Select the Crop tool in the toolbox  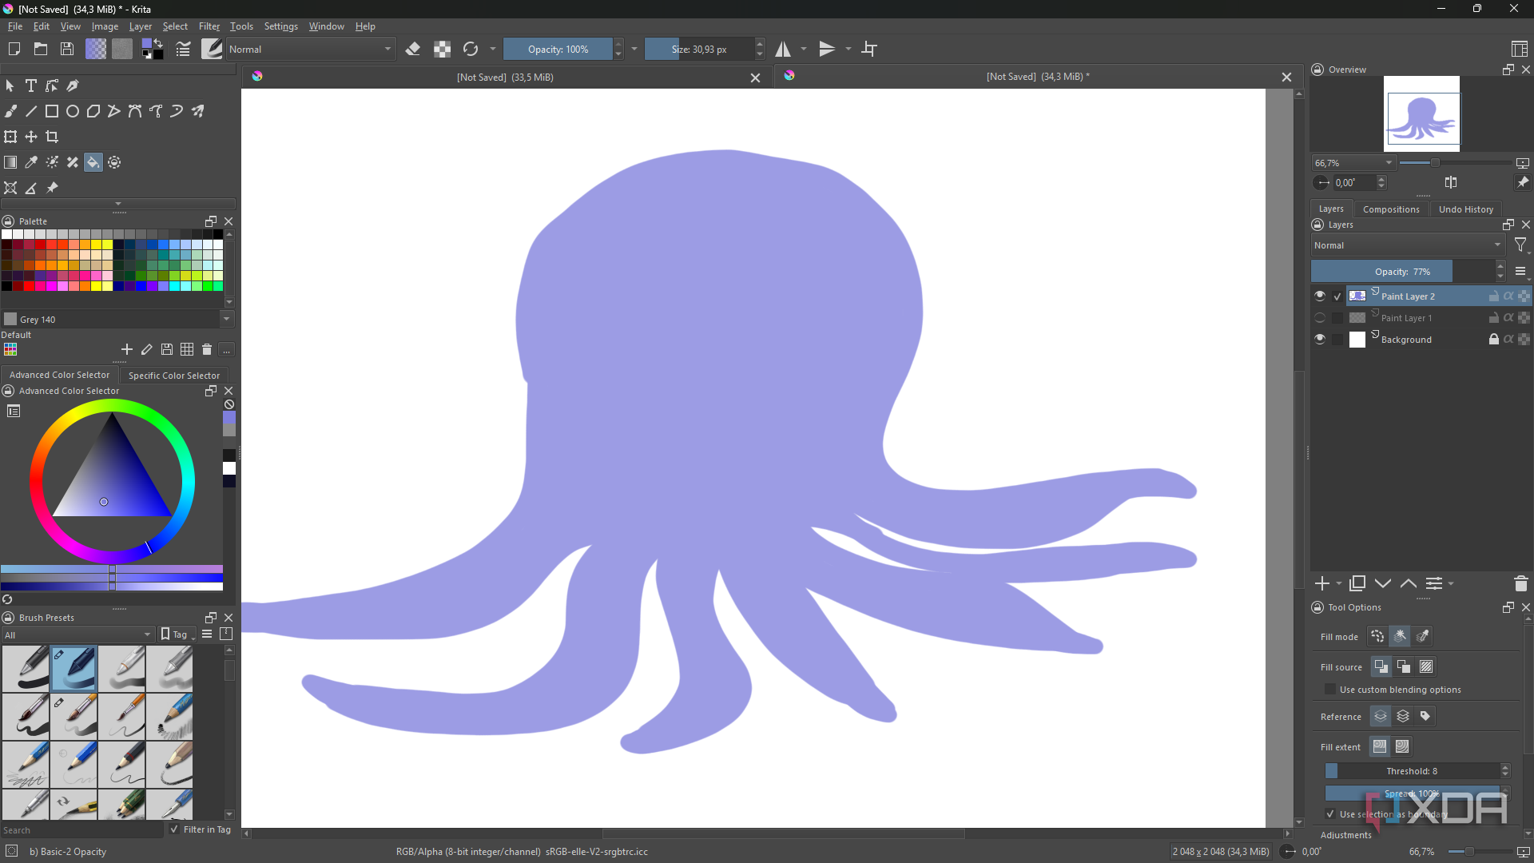(52, 137)
